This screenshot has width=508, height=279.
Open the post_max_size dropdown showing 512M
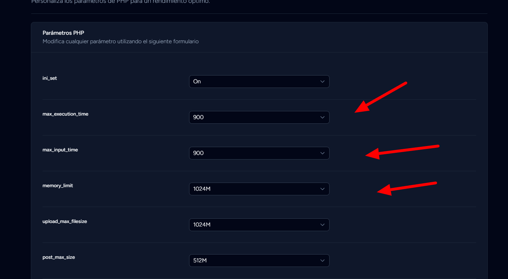(x=259, y=261)
